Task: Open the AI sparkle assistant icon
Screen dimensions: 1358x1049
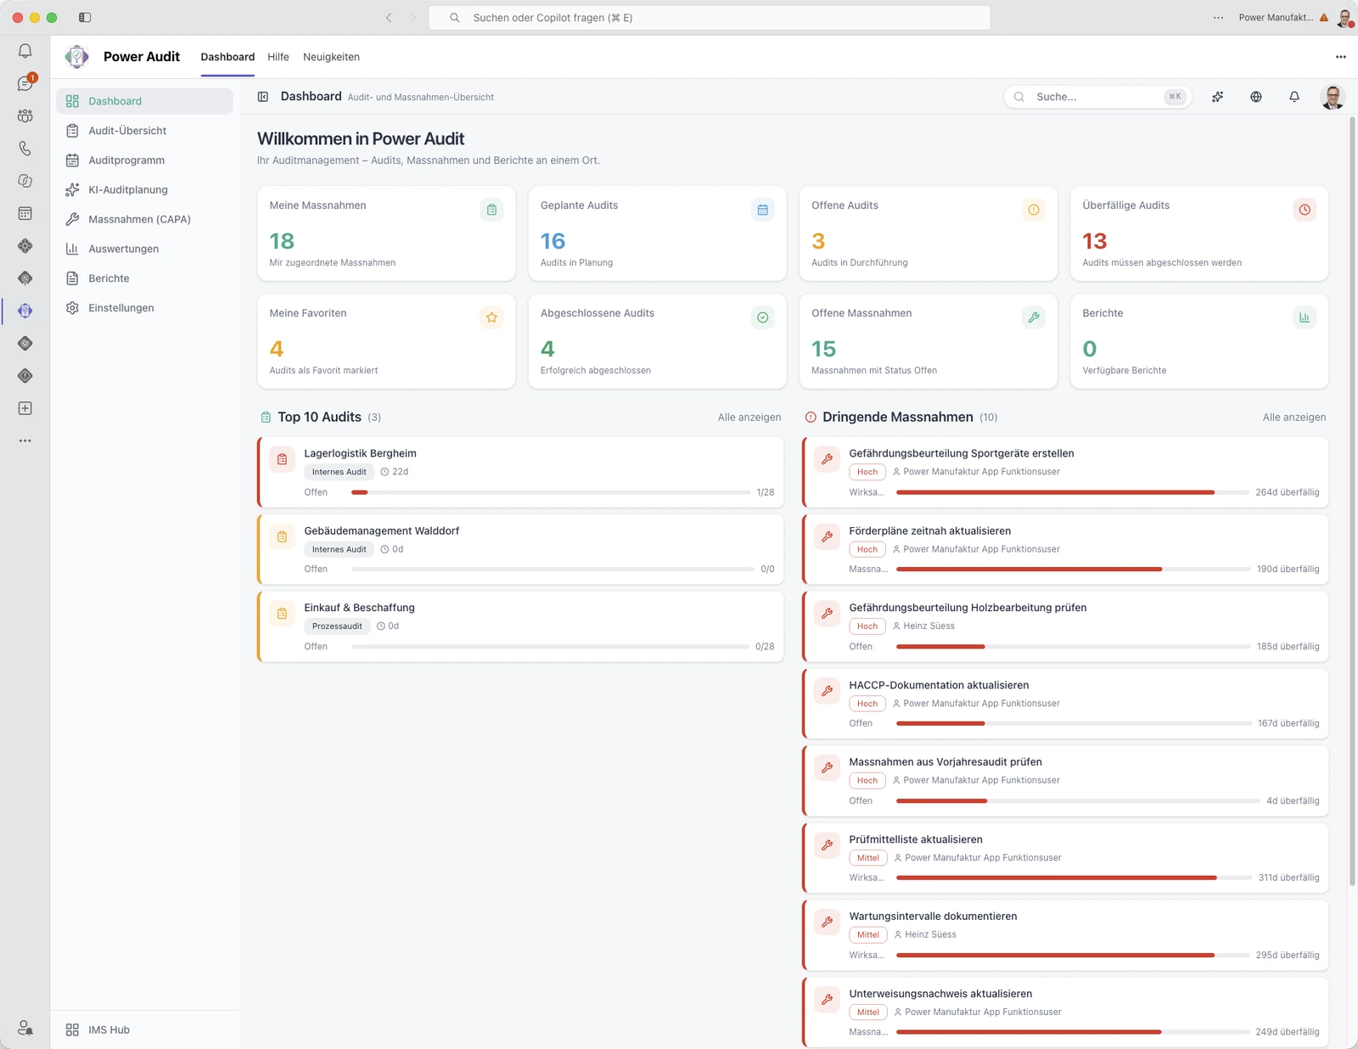Action: tap(1218, 97)
